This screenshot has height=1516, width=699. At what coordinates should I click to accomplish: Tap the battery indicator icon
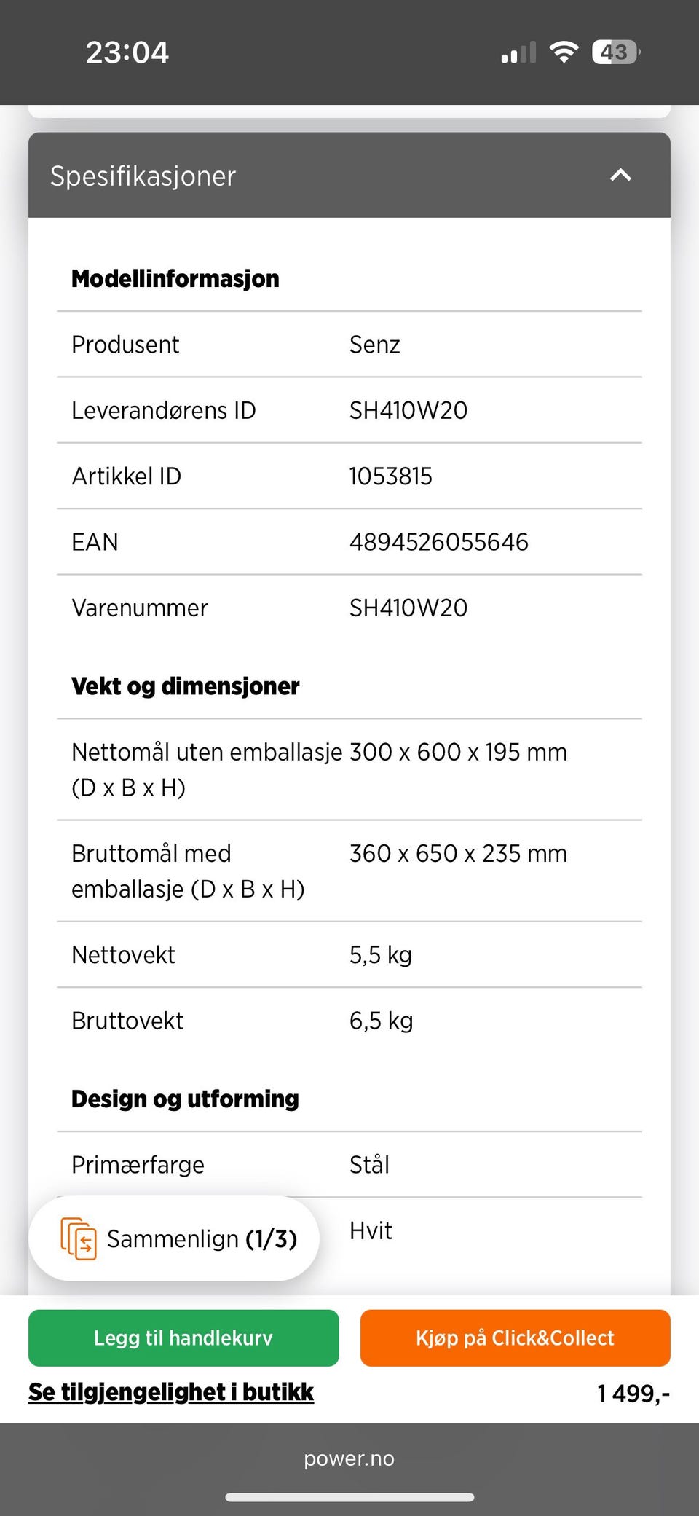click(x=616, y=52)
